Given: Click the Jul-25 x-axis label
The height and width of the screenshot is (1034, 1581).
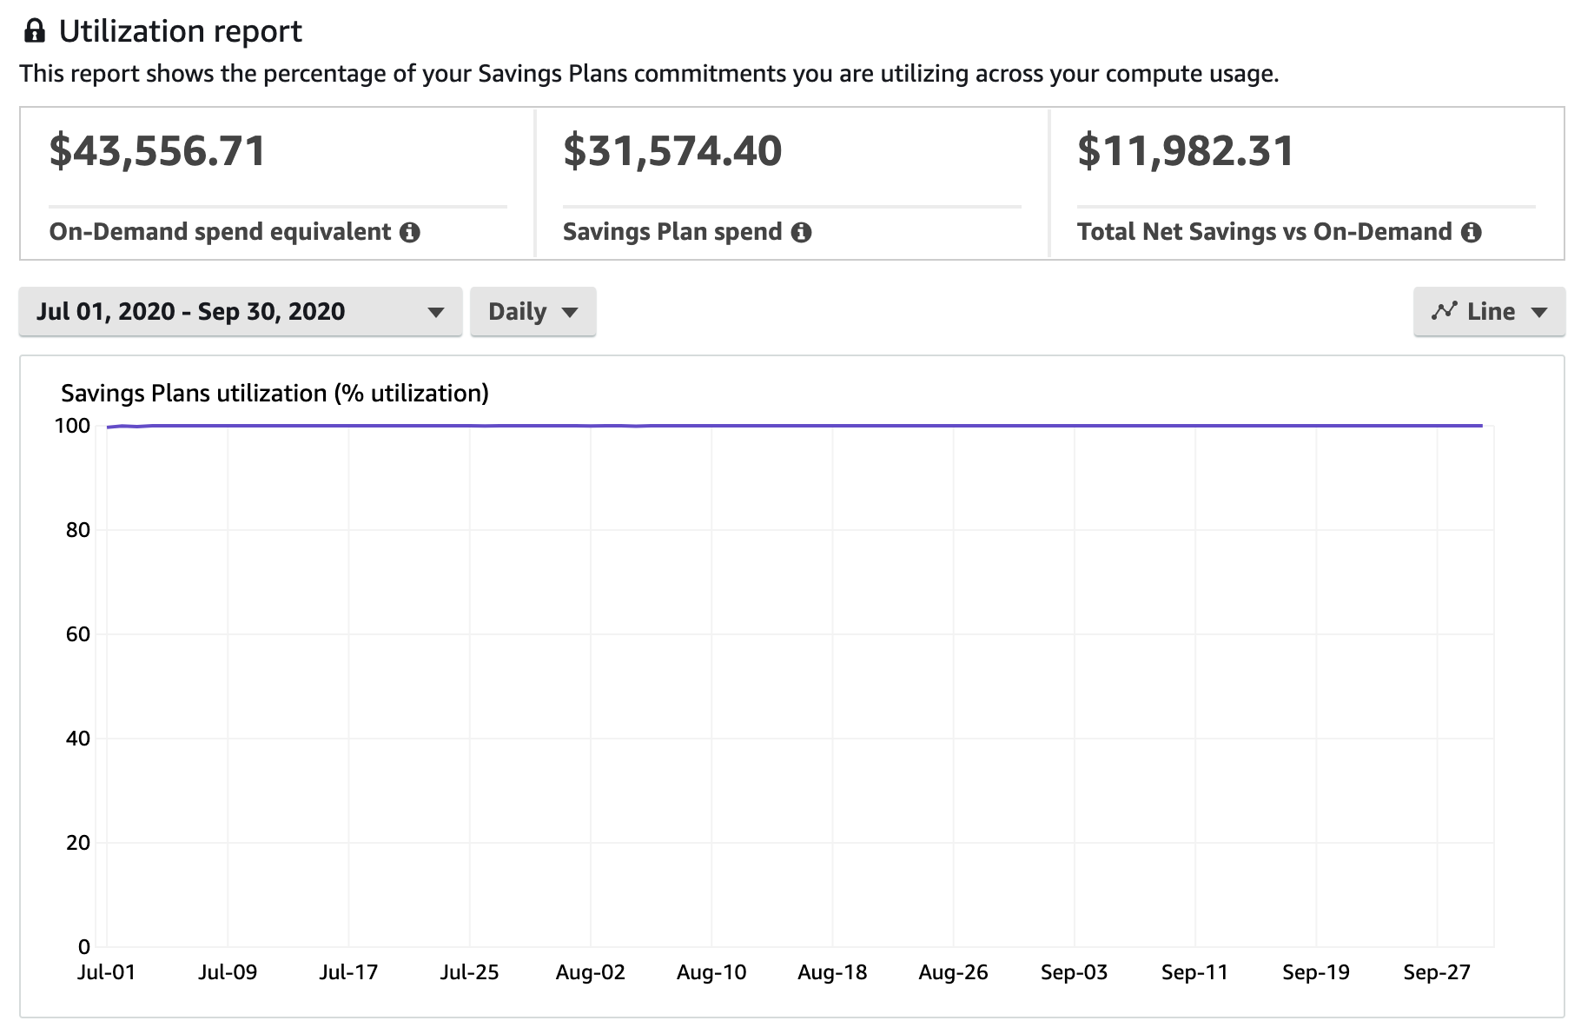Looking at the screenshot, I should (x=469, y=972).
